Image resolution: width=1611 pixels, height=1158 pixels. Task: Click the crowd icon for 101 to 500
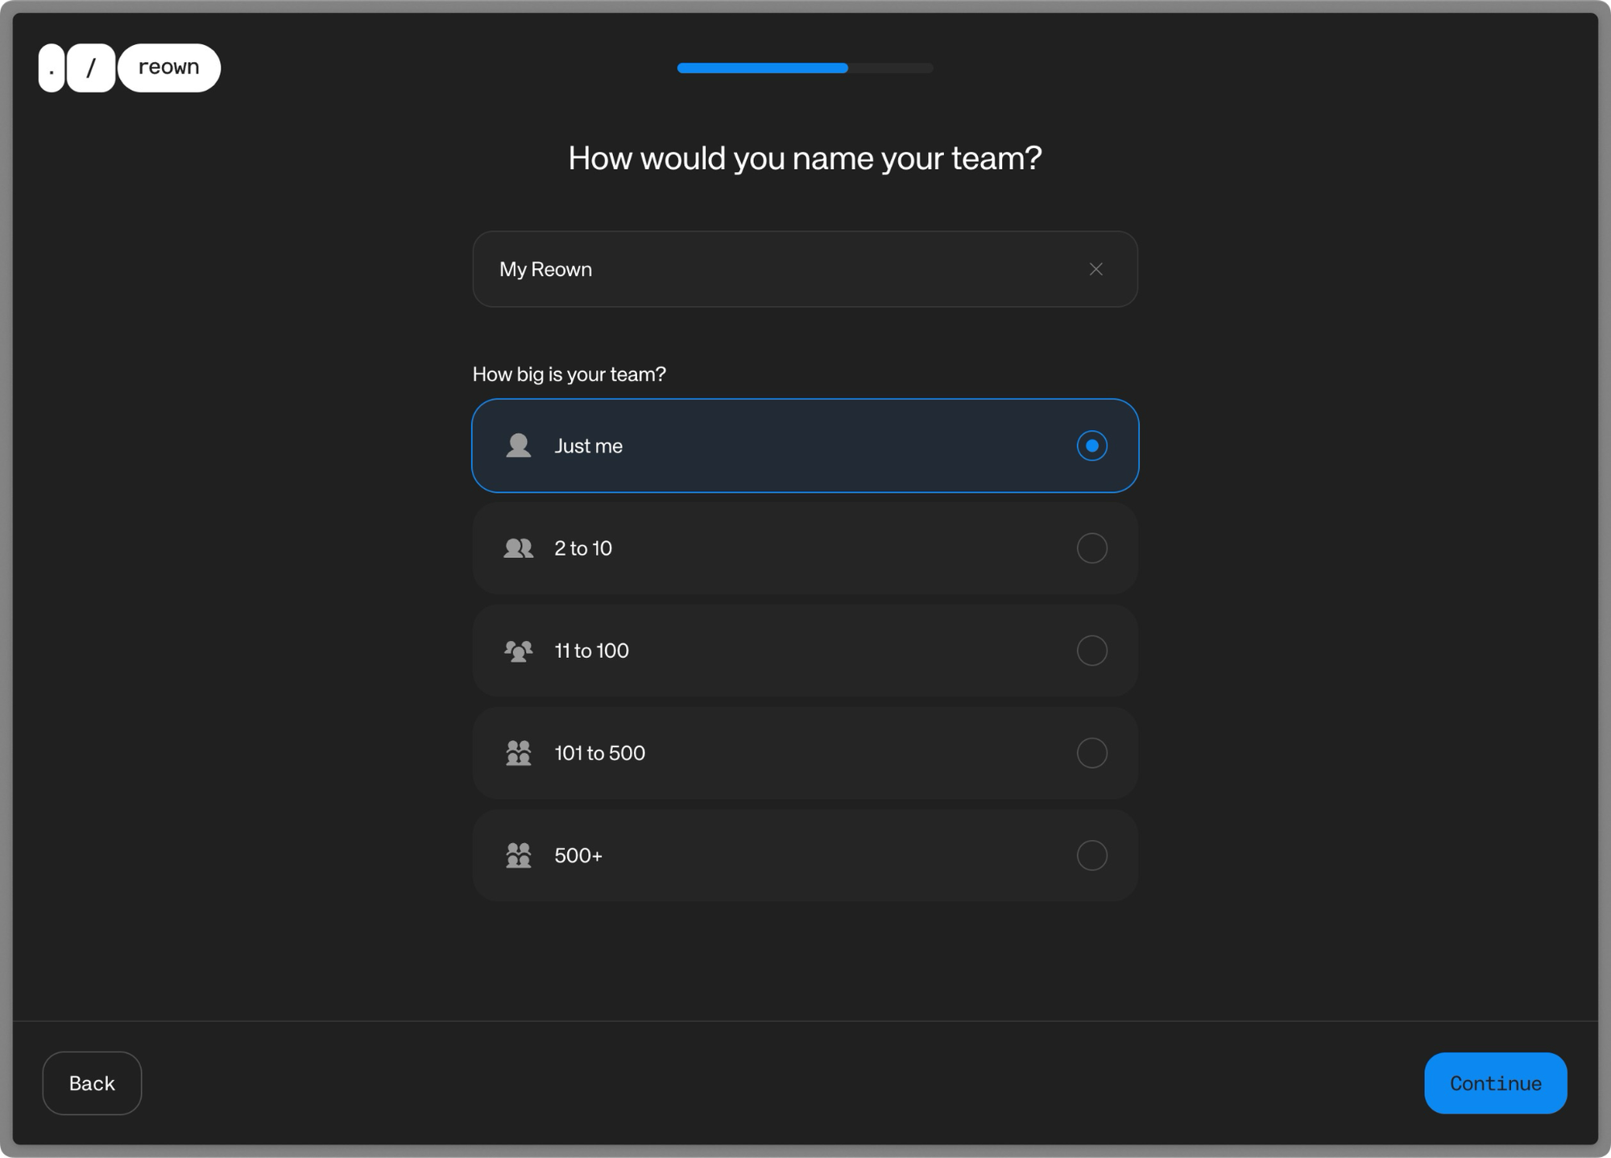518,753
